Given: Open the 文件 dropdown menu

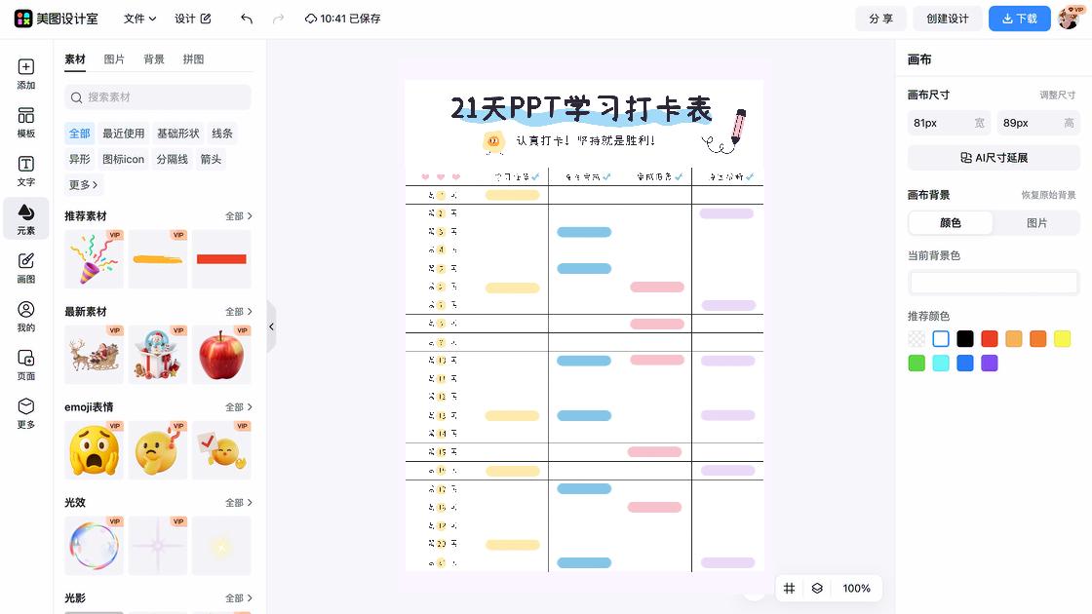Looking at the screenshot, I should (140, 19).
